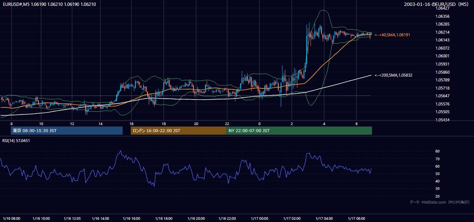Click the RSI 40 level label
The height and width of the screenshot is (222, 474).
[x=438, y=181]
